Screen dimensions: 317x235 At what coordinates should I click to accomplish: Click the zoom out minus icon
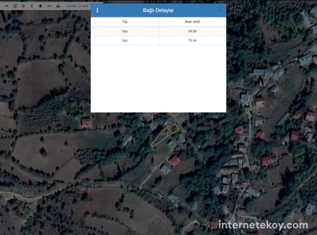[7, 6]
